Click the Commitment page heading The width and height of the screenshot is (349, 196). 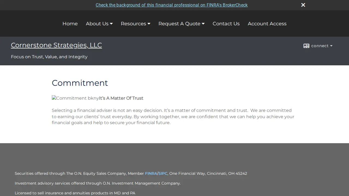click(x=80, y=83)
